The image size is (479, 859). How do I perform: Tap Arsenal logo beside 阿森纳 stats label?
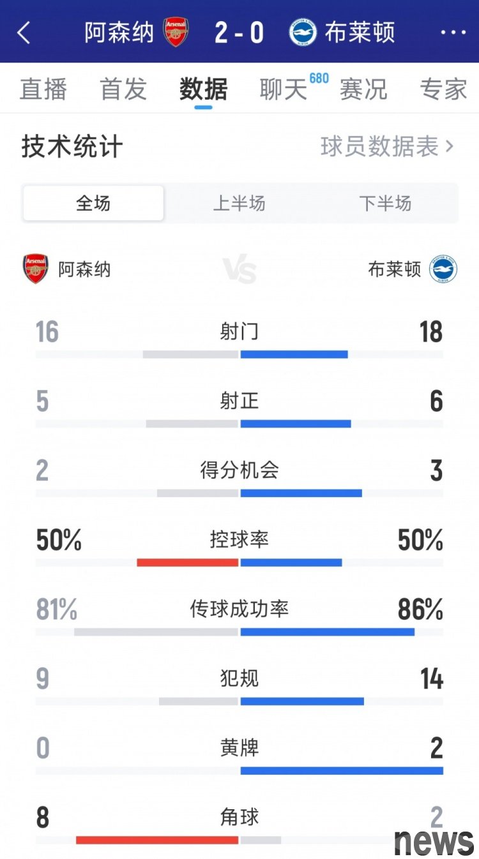pos(36,269)
